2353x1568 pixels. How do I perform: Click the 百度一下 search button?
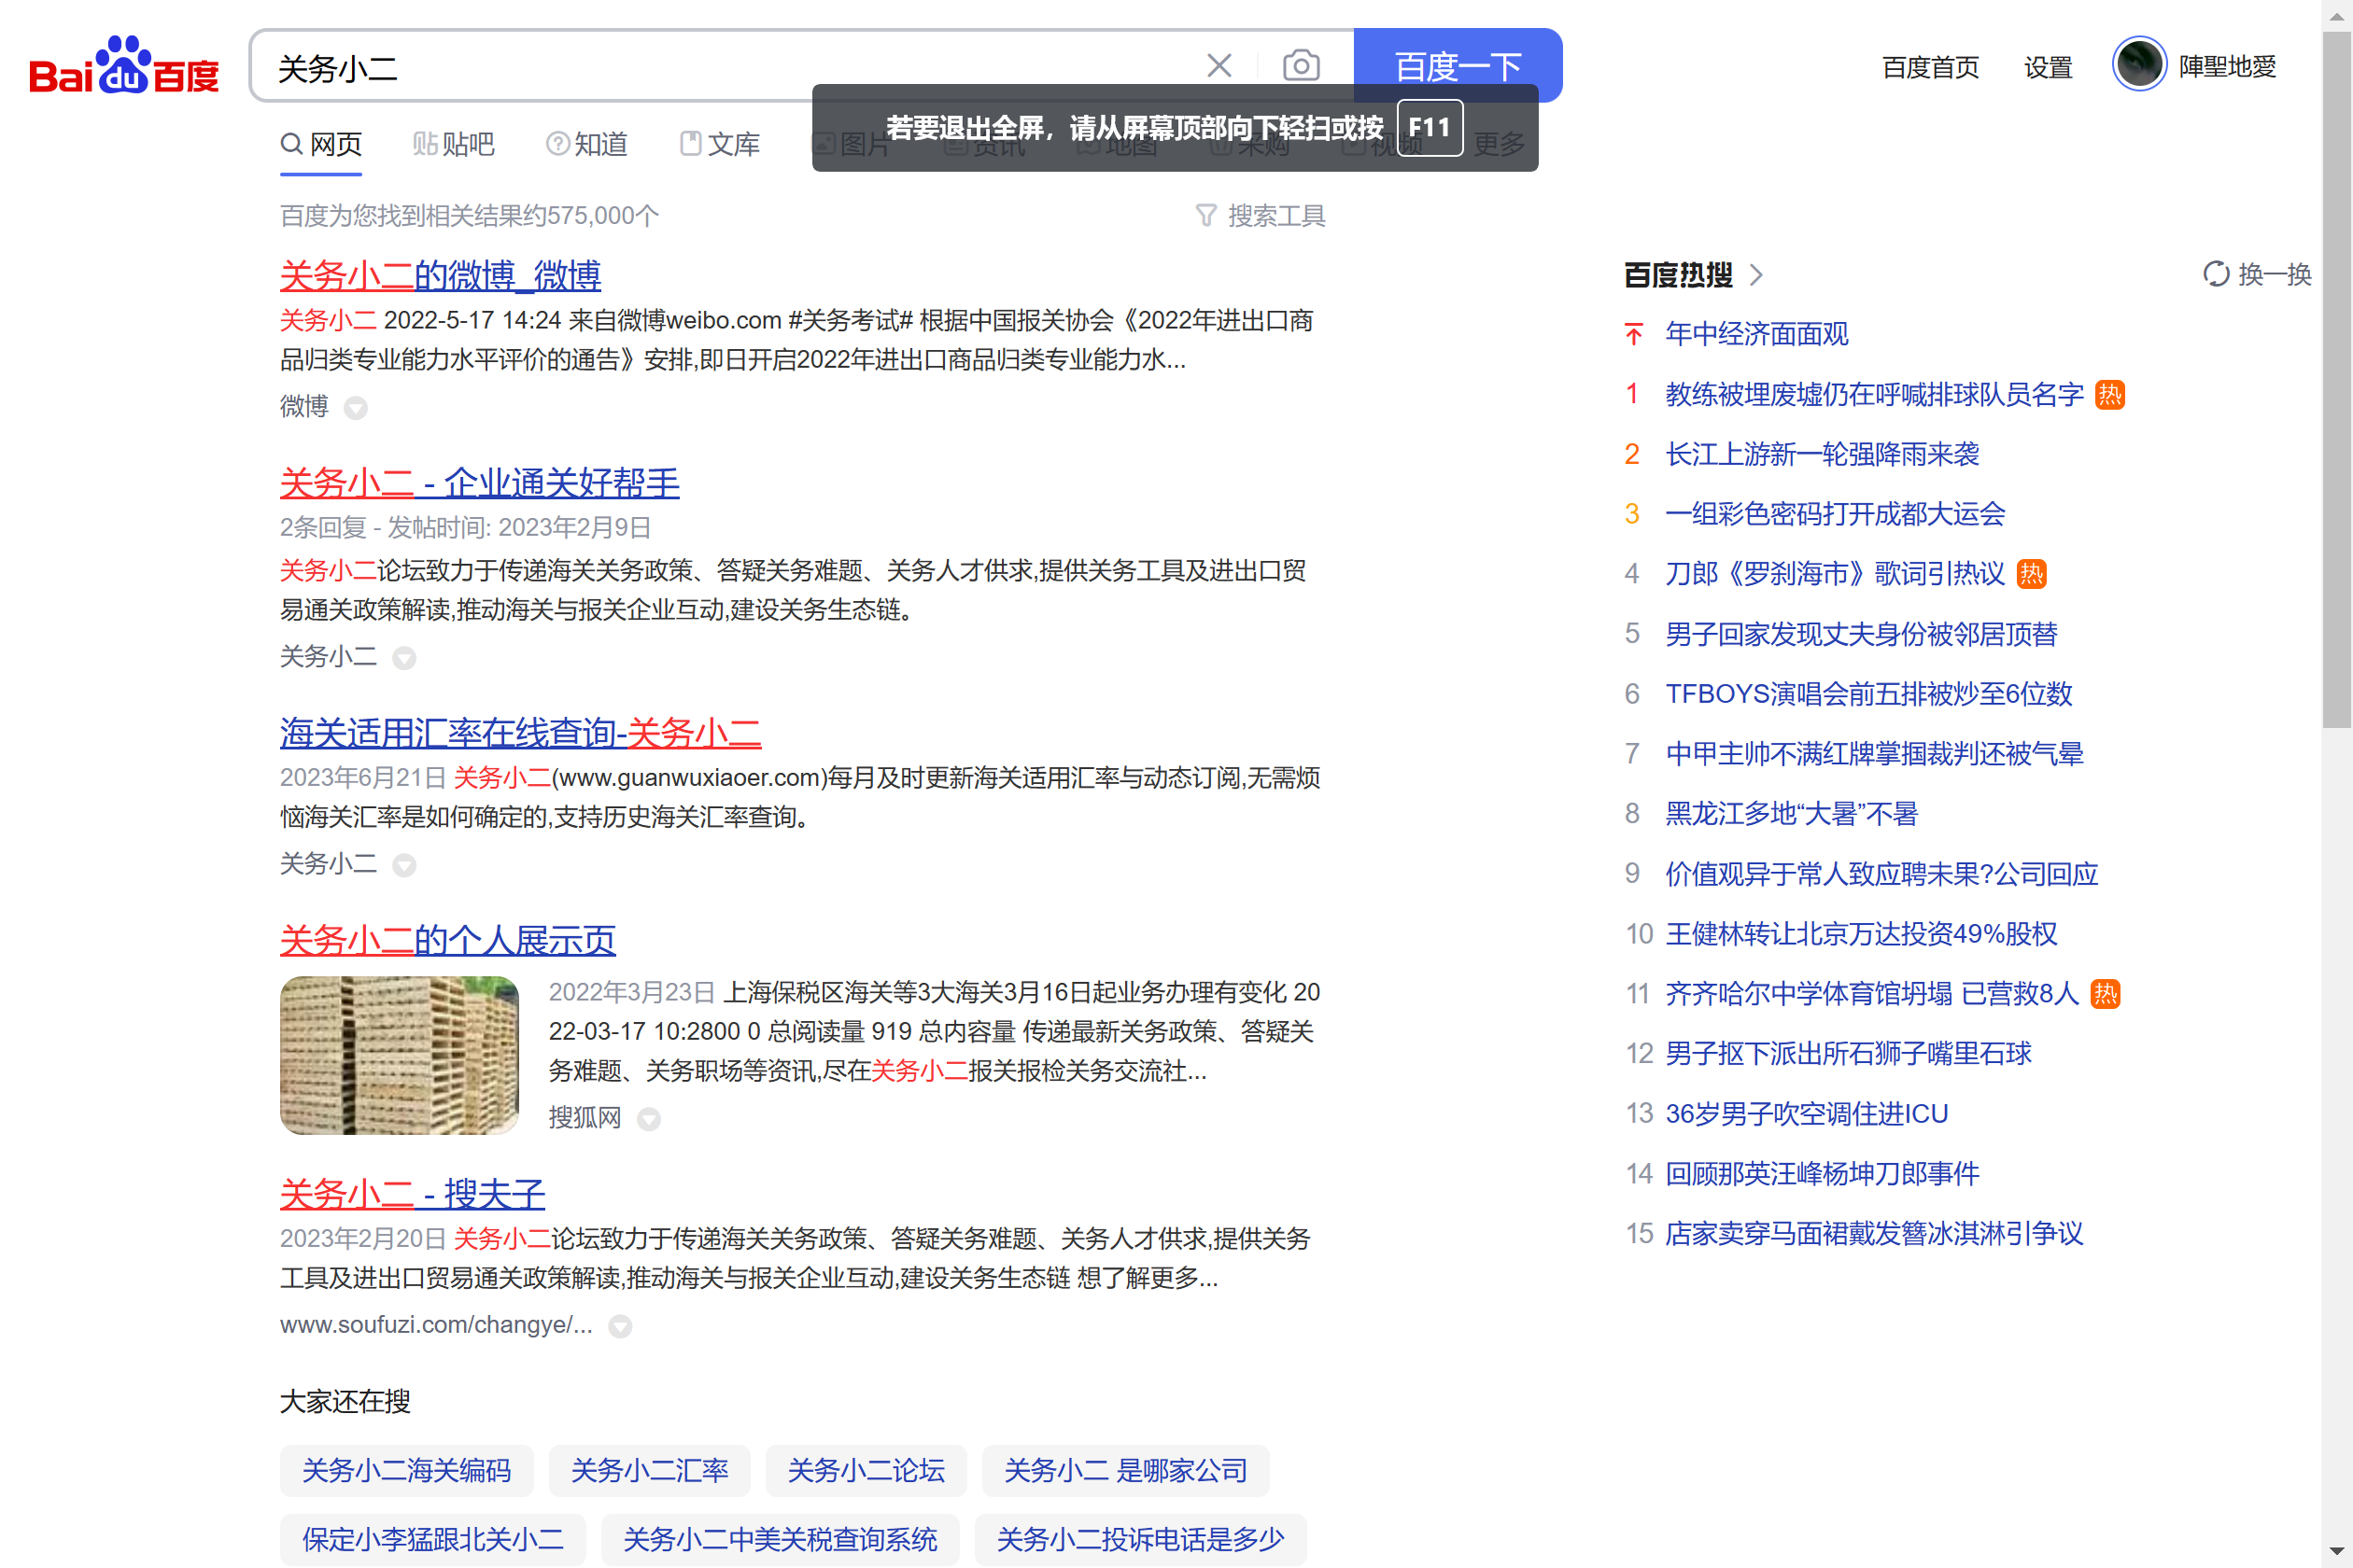pyautogui.click(x=1458, y=66)
